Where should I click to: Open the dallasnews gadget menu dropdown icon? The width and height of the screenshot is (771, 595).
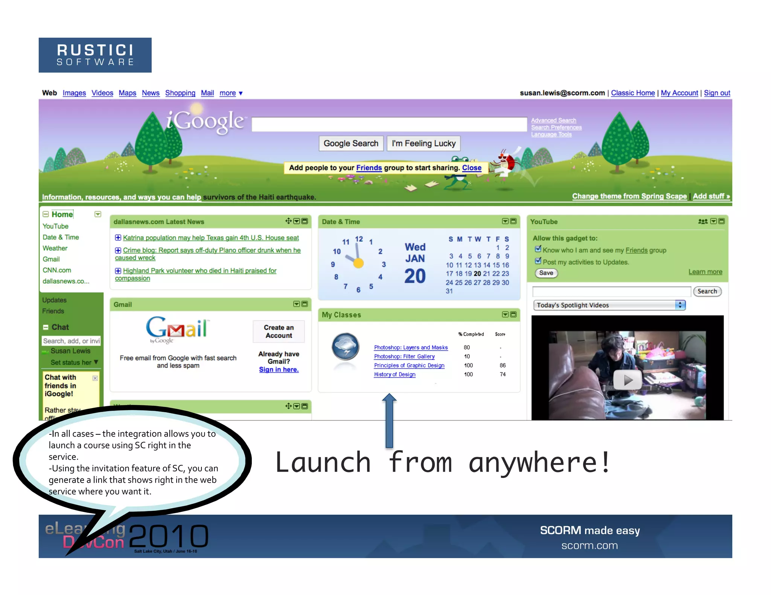pos(297,221)
